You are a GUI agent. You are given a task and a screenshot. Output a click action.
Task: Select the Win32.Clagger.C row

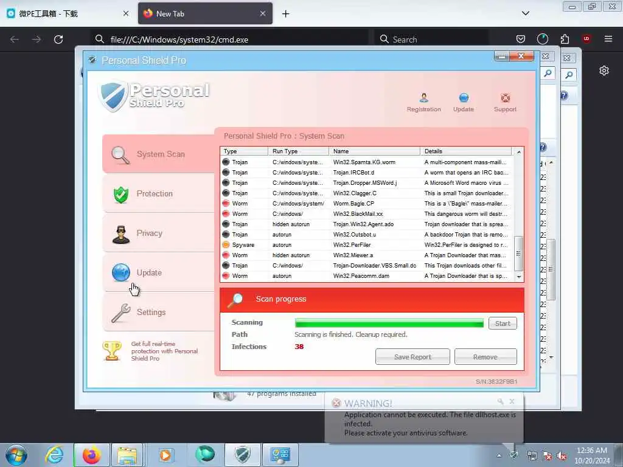[366, 193]
